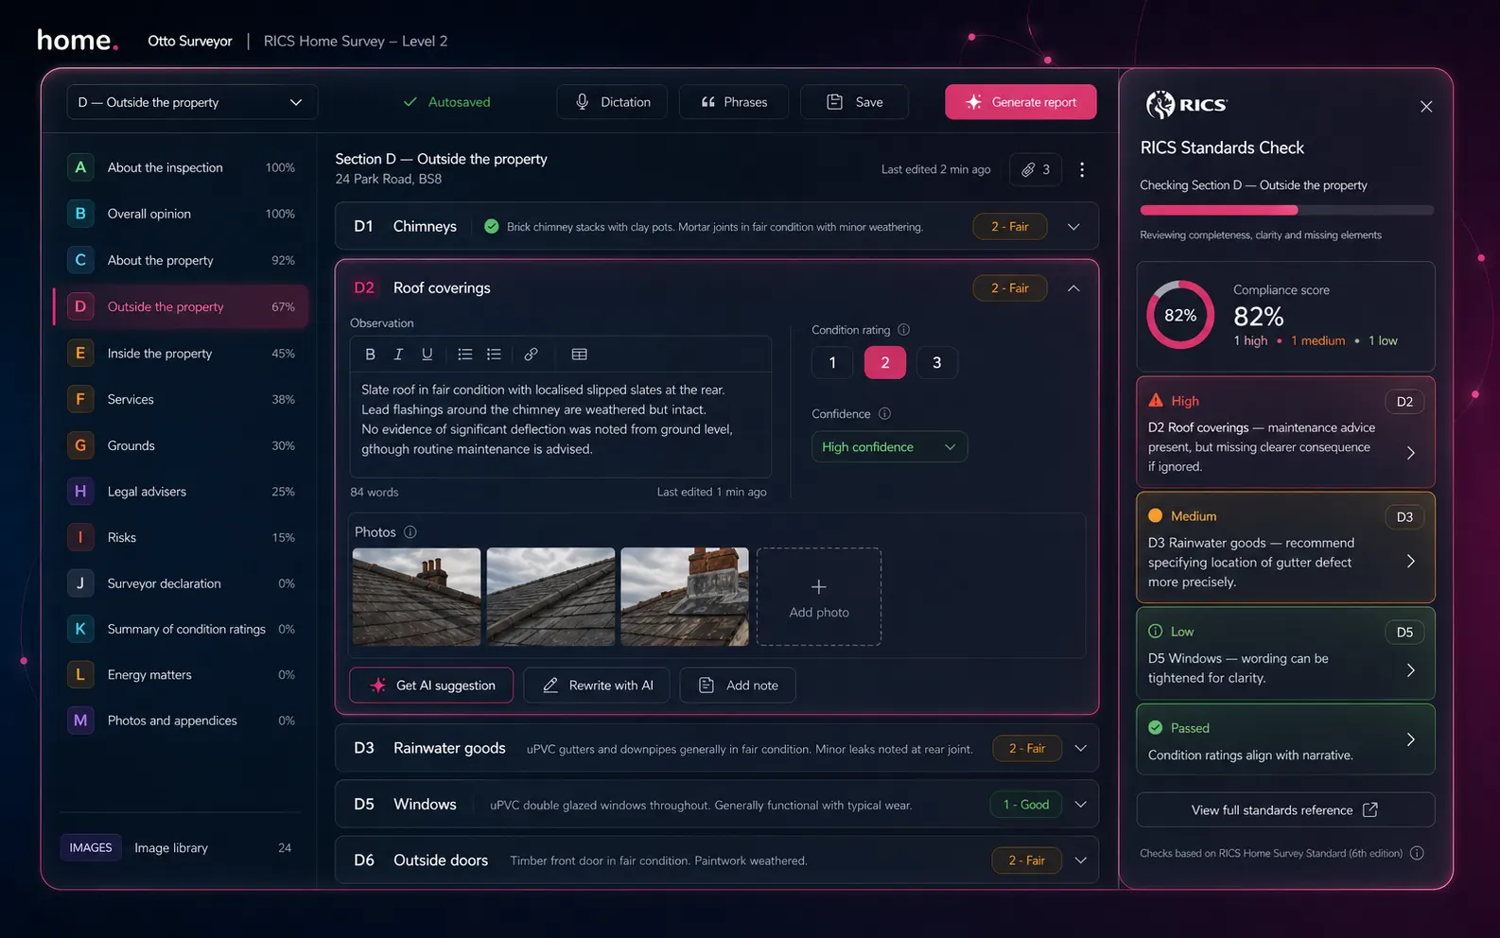Insert a link using the link icon

point(532,355)
